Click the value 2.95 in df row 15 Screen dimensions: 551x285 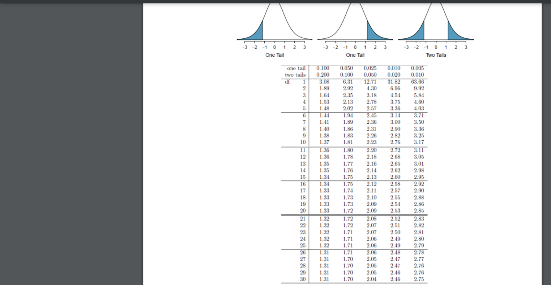pos(419,177)
